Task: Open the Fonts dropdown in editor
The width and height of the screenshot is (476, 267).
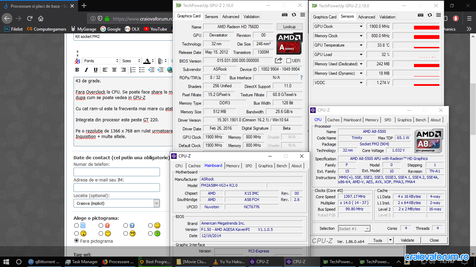Action: [101, 61]
